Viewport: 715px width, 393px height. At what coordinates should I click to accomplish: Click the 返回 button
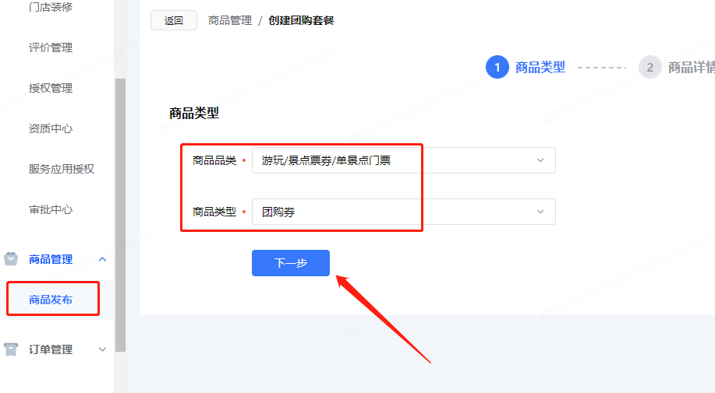173,21
